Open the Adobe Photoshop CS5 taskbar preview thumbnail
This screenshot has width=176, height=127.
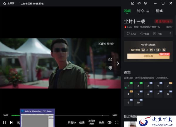click(37, 118)
